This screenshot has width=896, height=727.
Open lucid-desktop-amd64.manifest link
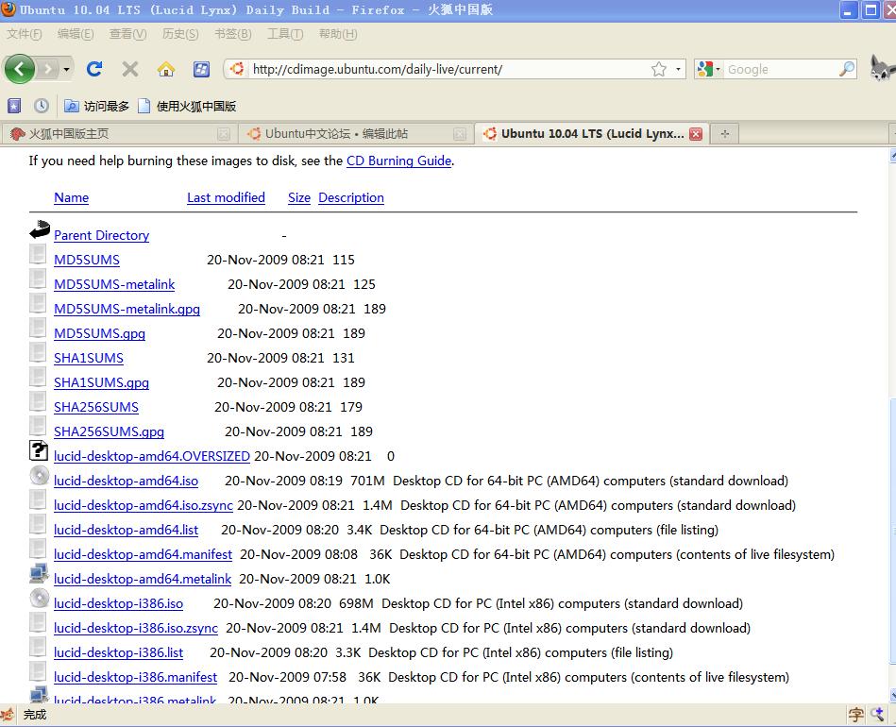click(143, 555)
